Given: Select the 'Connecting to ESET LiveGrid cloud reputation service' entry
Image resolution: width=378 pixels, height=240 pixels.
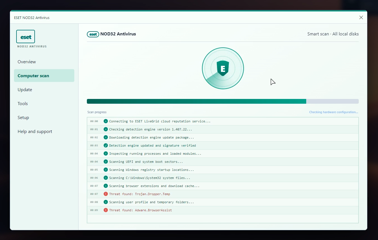Looking at the screenshot, I should click(x=223, y=121).
